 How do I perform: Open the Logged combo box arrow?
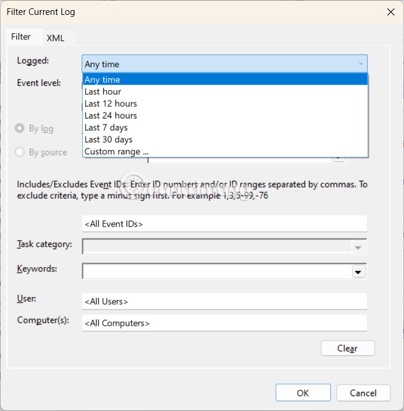click(x=361, y=64)
